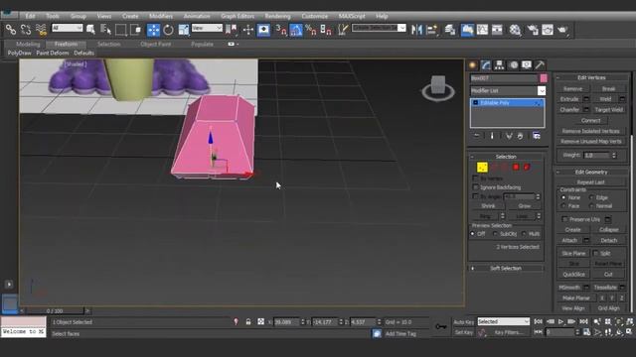Select Normal constraint radio button

591,206
